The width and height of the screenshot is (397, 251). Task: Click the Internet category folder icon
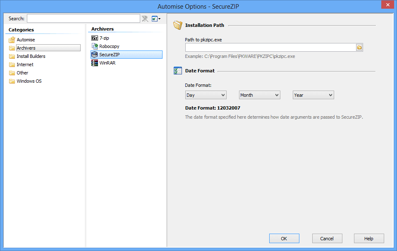pyautogui.click(x=12, y=65)
